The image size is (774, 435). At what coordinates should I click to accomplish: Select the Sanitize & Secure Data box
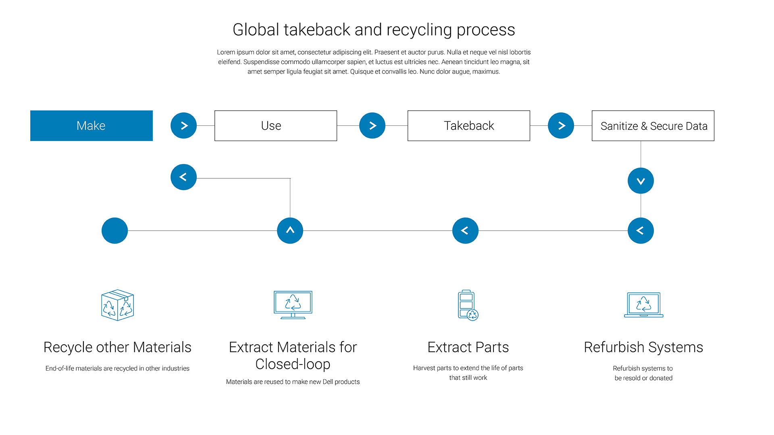[653, 126]
